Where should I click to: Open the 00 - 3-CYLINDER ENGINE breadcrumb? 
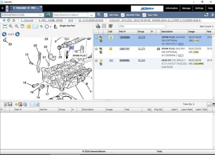coord(91,20)
